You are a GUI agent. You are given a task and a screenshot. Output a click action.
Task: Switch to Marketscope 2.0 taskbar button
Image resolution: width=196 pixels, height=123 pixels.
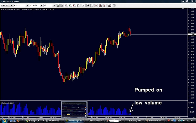pyautogui.click(x=75, y=121)
